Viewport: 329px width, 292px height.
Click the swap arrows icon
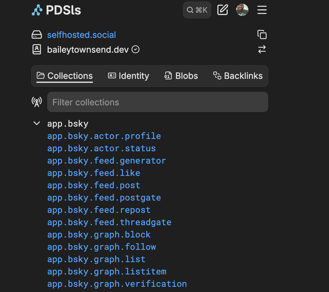262,49
